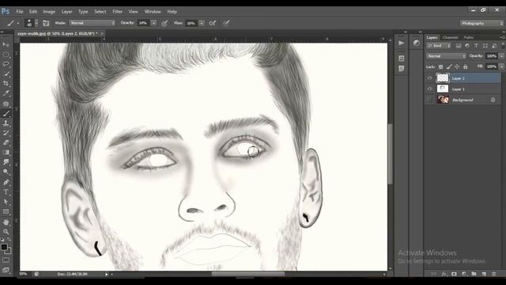Image resolution: width=506 pixels, height=285 pixels.
Task: Select the Path Selection tool
Action: pos(6,202)
